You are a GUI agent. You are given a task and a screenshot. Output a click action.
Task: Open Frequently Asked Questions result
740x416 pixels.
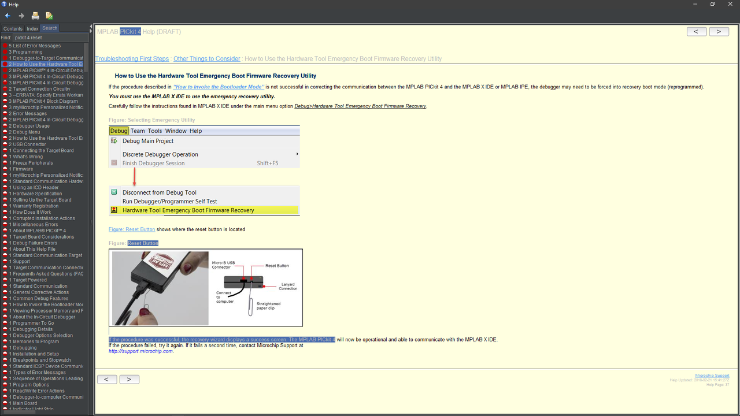[46, 274]
